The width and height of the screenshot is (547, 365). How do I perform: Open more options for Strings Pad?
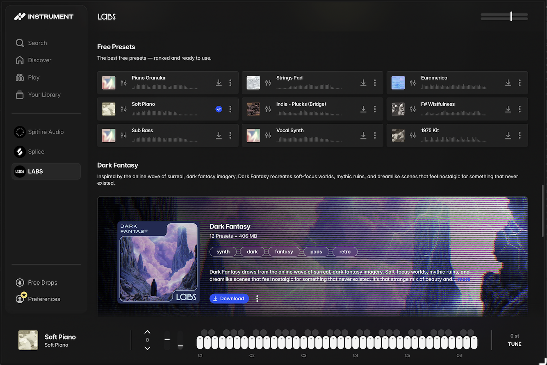(x=375, y=83)
